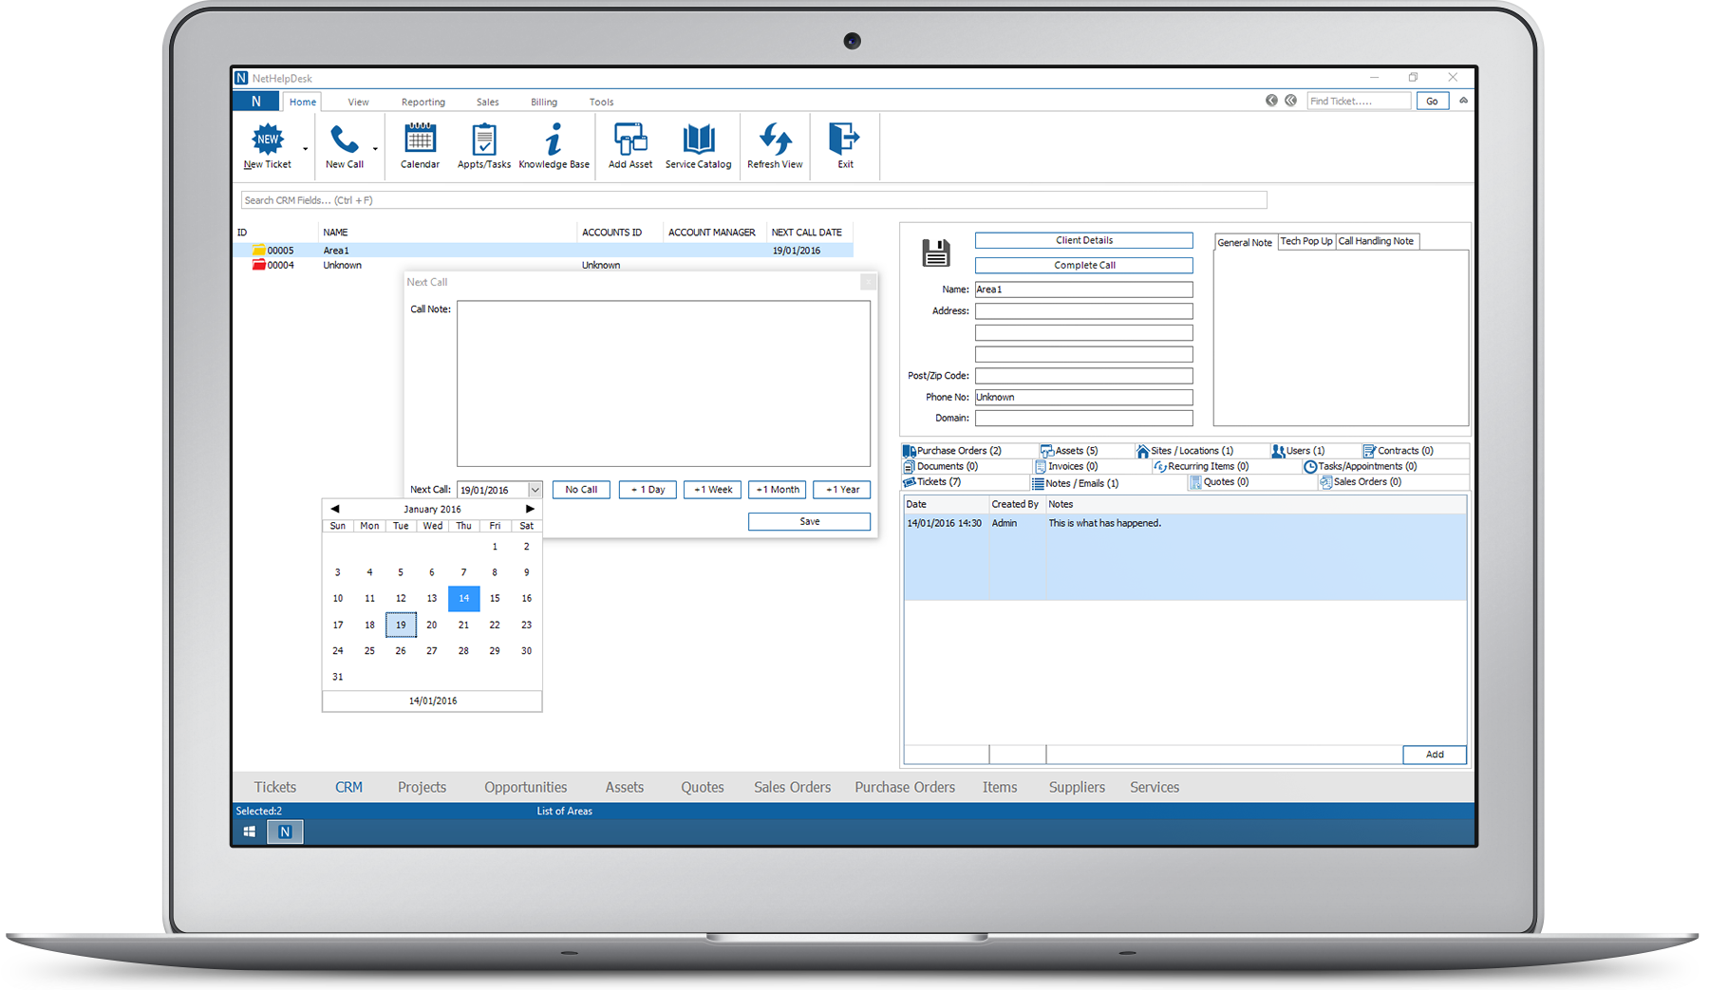
Task: Select the View ribbon tab
Action: coord(358,102)
